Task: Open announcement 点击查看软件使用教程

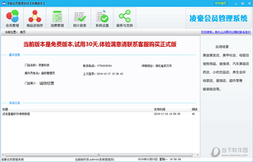Action: (16, 114)
